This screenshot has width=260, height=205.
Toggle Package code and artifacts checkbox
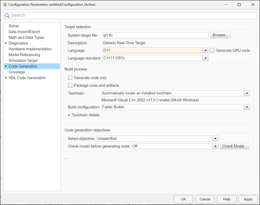point(70,85)
